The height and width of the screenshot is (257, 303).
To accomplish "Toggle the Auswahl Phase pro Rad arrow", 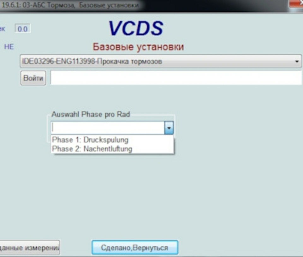I will 169,128.
